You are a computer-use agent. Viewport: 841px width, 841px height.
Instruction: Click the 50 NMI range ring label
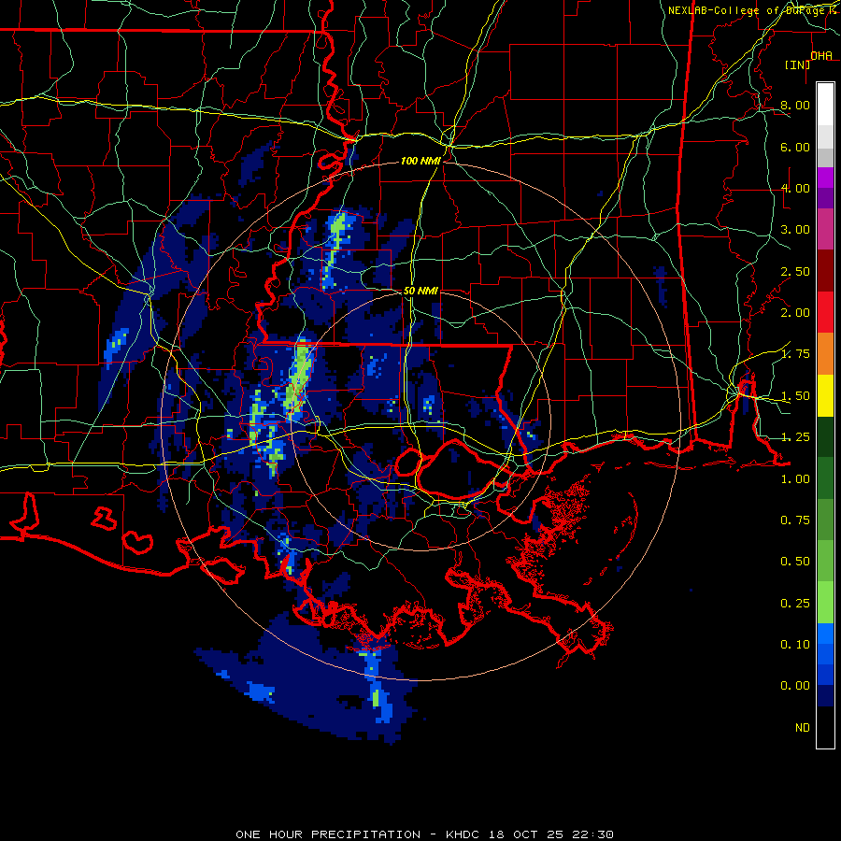421,291
